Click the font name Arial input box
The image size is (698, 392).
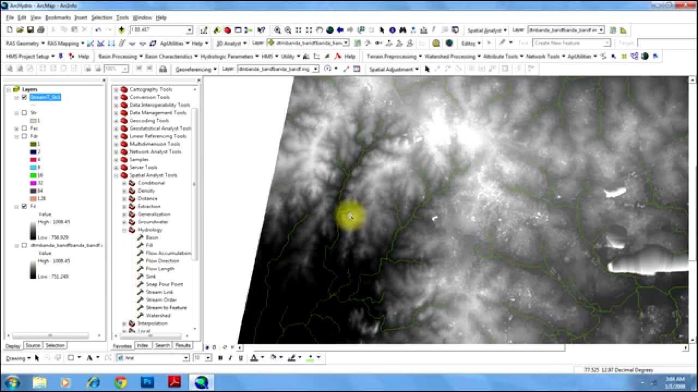[x=154, y=358]
